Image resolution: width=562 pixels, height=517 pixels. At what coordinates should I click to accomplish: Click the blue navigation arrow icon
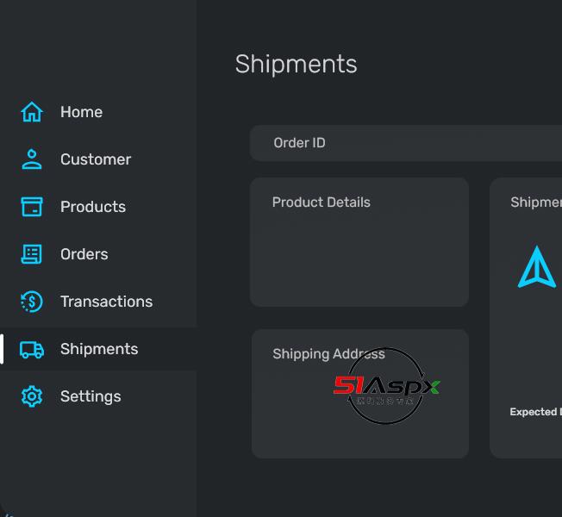537,267
